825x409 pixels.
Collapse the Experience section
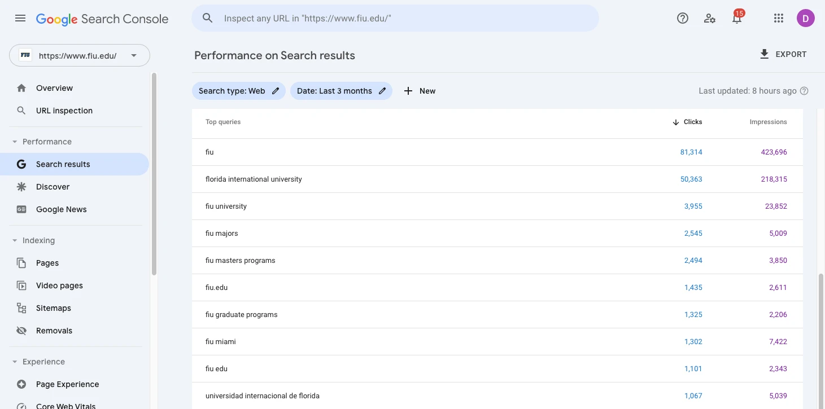click(x=15, y=362)
